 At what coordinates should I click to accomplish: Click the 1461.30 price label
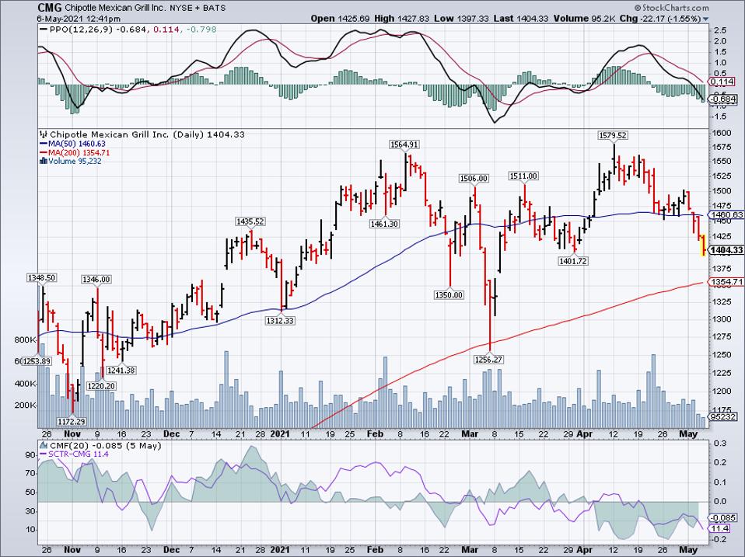tap(384, 224)
